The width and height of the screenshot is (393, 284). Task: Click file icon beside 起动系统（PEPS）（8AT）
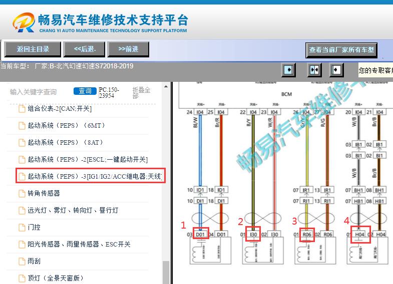22,143
